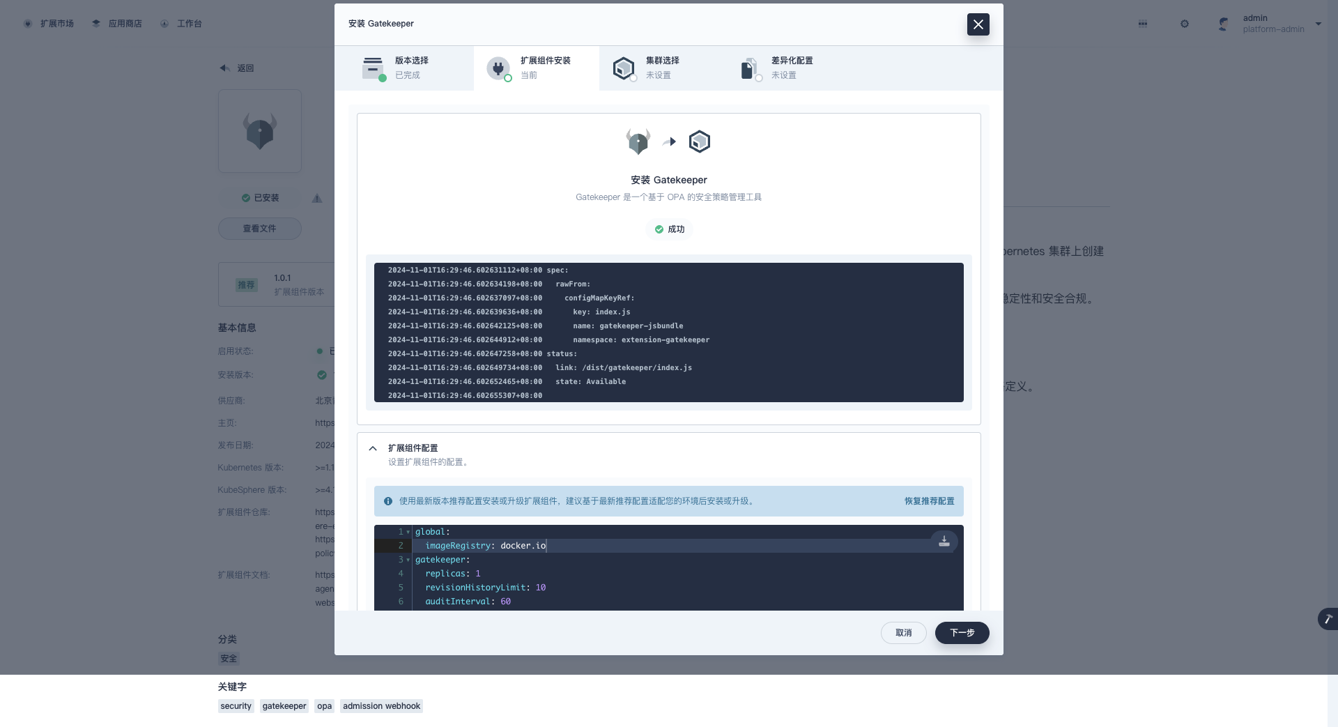The width and height of the screenshot is (1338, 727).
Task: Click the arrow icon between the logos
Action: pos(670,141)
